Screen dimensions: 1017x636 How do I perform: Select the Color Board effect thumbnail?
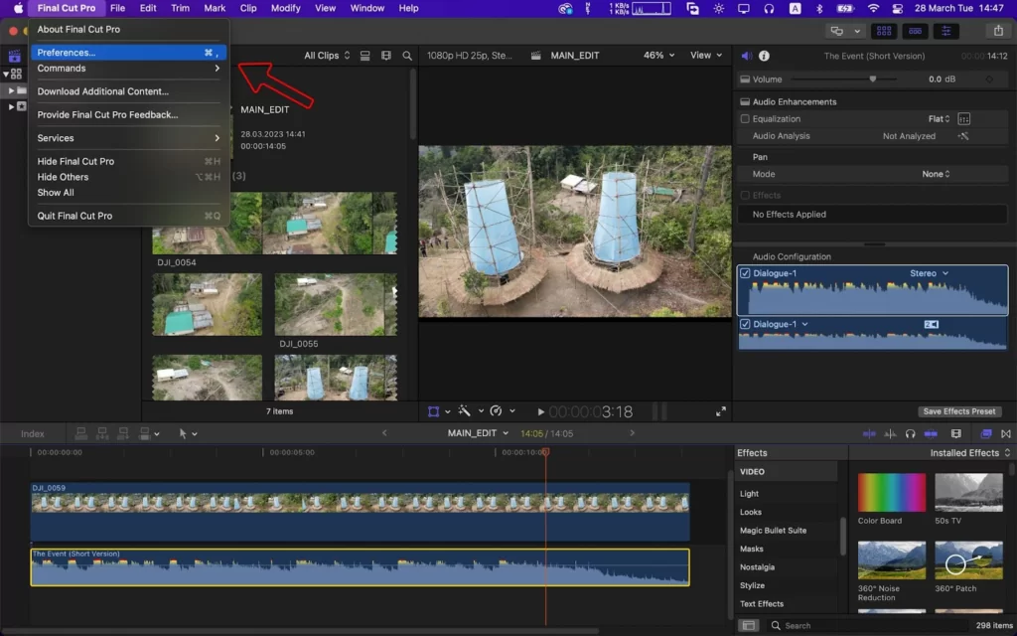point(892,493)
